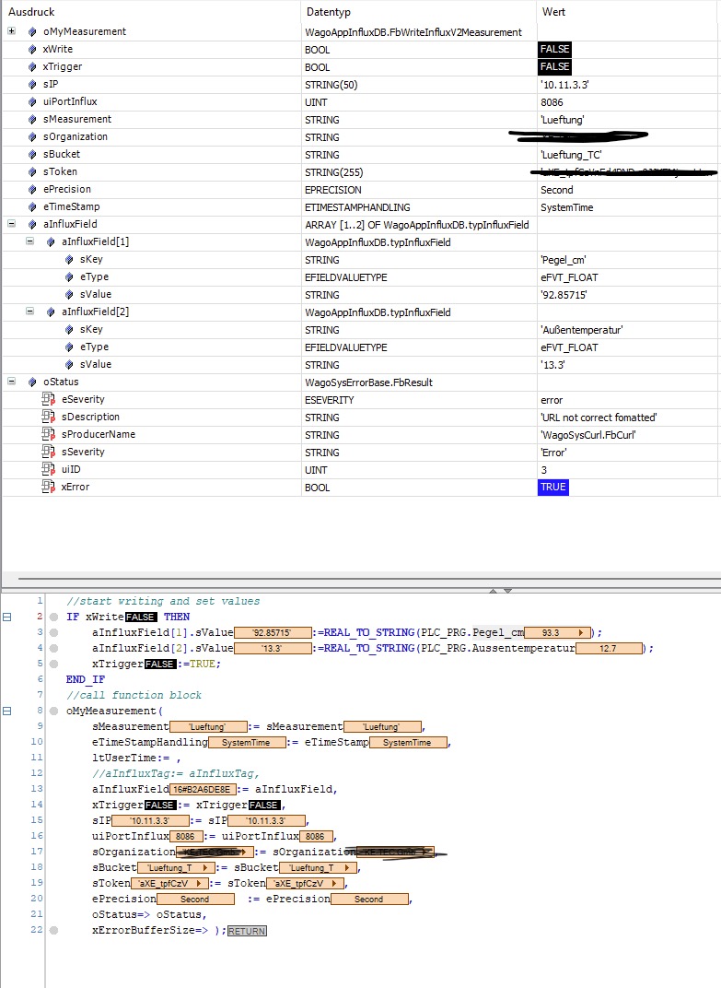This screenshot has height=988, width=721.
Task: Click the property icon beside sDescription
Action: [x=49, y=417]
